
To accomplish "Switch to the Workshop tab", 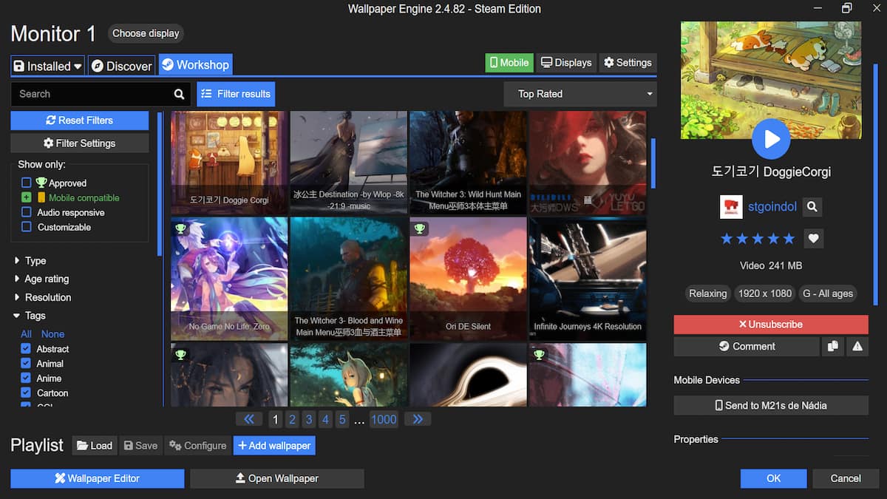I will point(195,65).
